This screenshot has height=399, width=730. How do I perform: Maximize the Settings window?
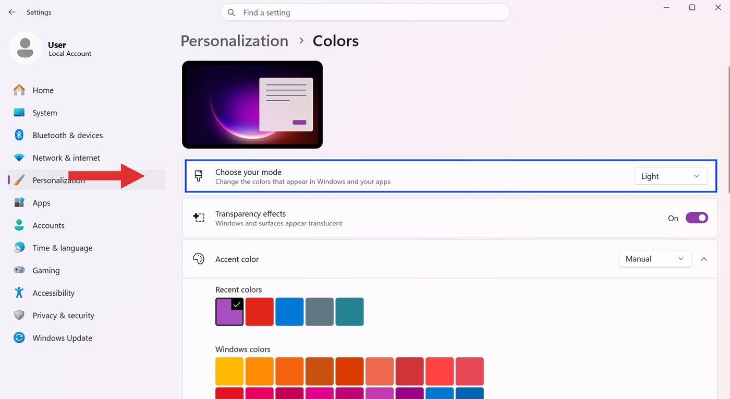click(692, 7)
